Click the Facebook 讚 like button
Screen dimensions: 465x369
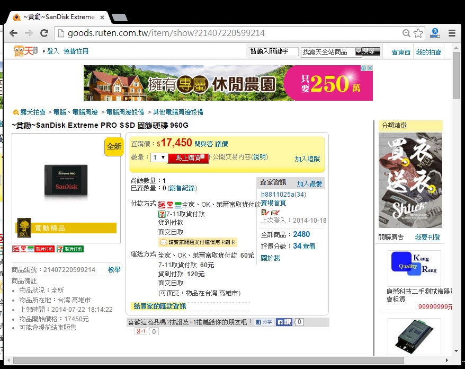pos(284,322)
